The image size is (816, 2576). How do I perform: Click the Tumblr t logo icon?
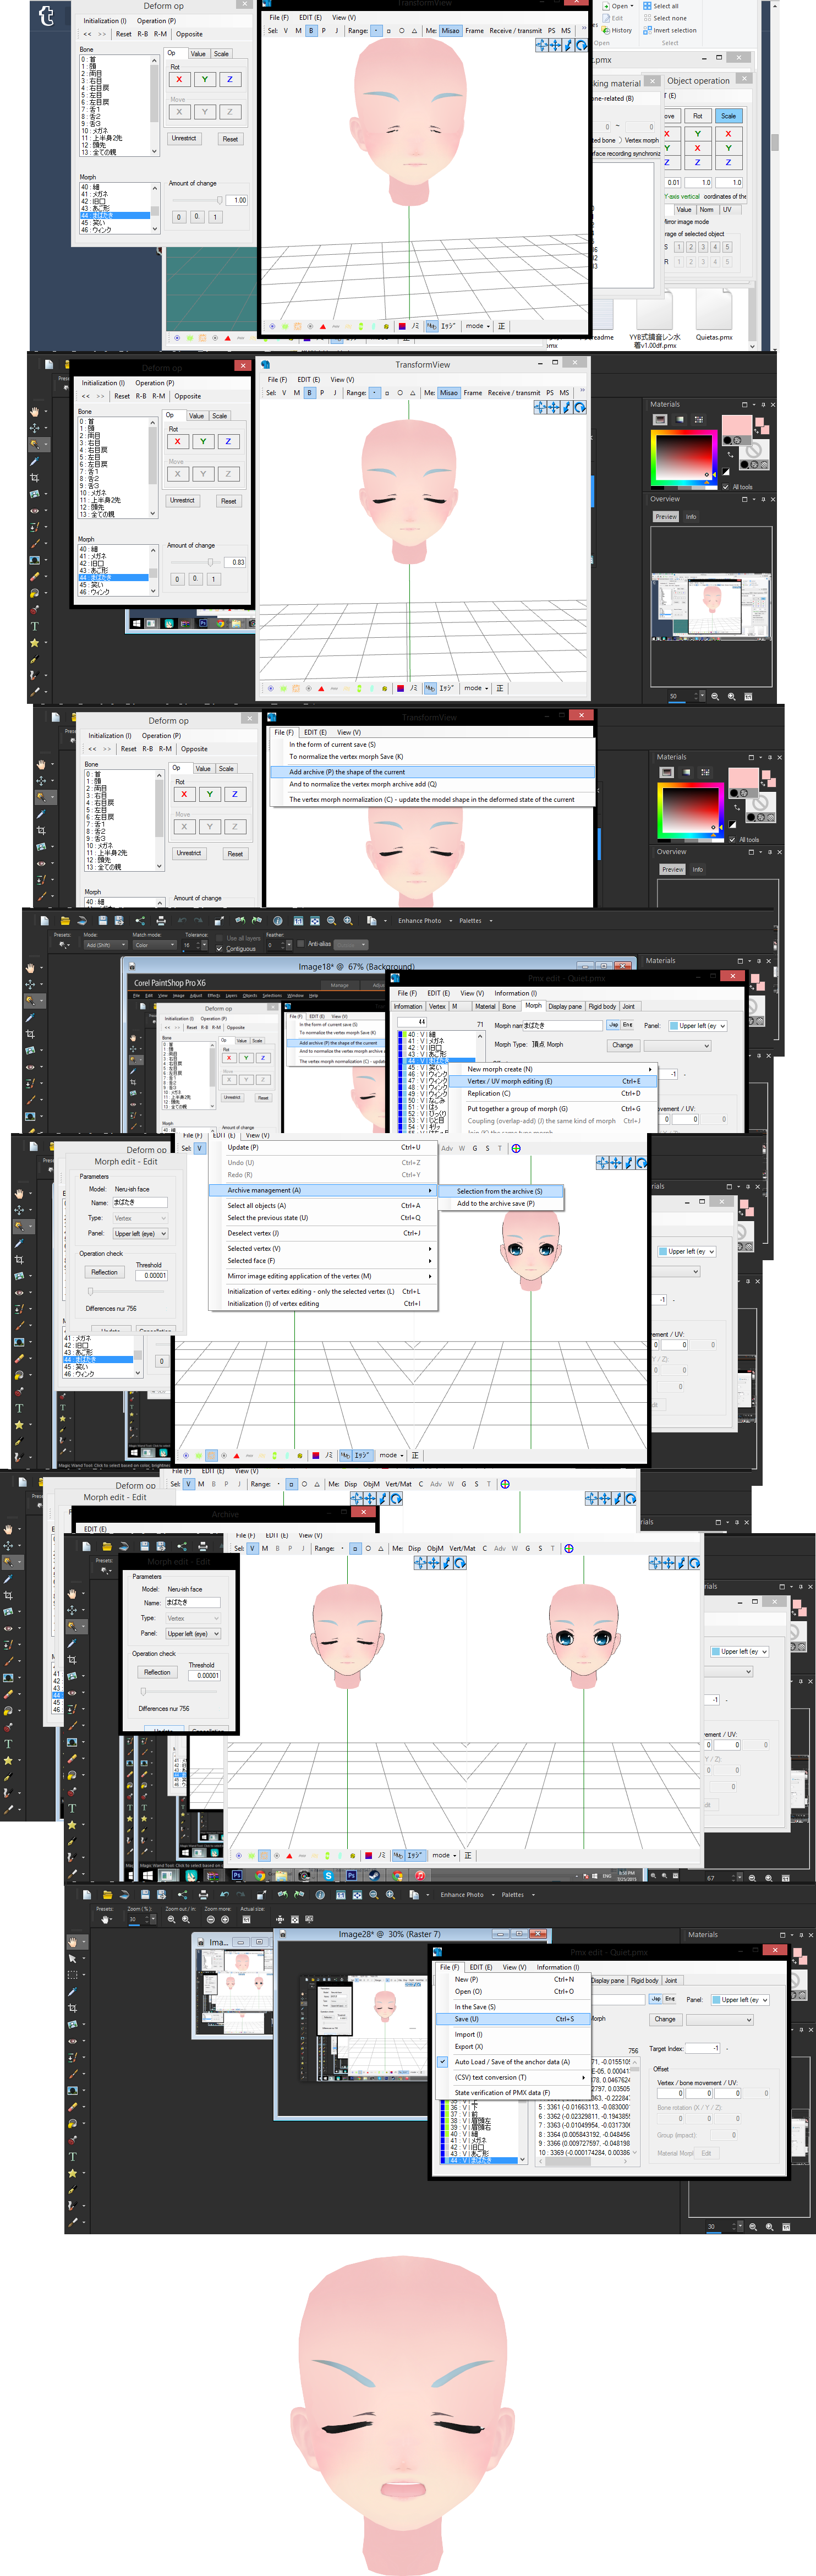pos(46,14)
